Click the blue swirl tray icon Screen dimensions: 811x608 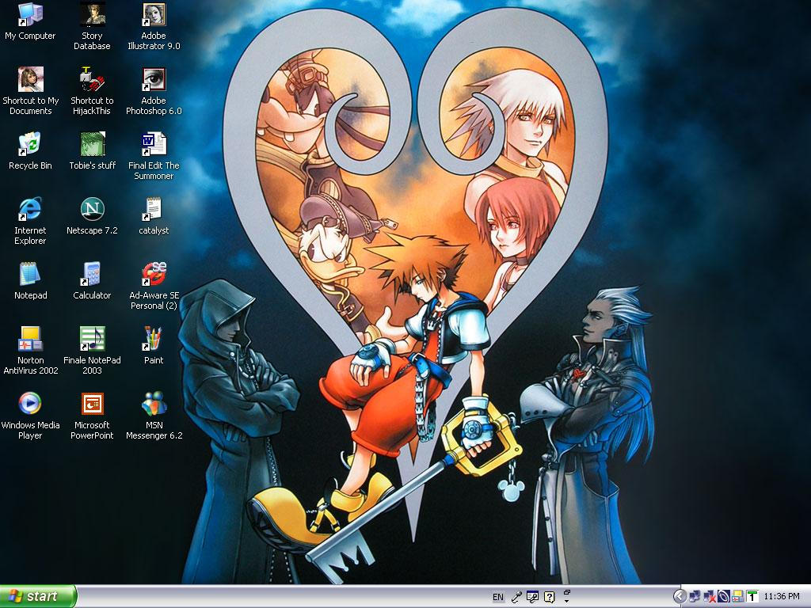(x=724, y=597)
